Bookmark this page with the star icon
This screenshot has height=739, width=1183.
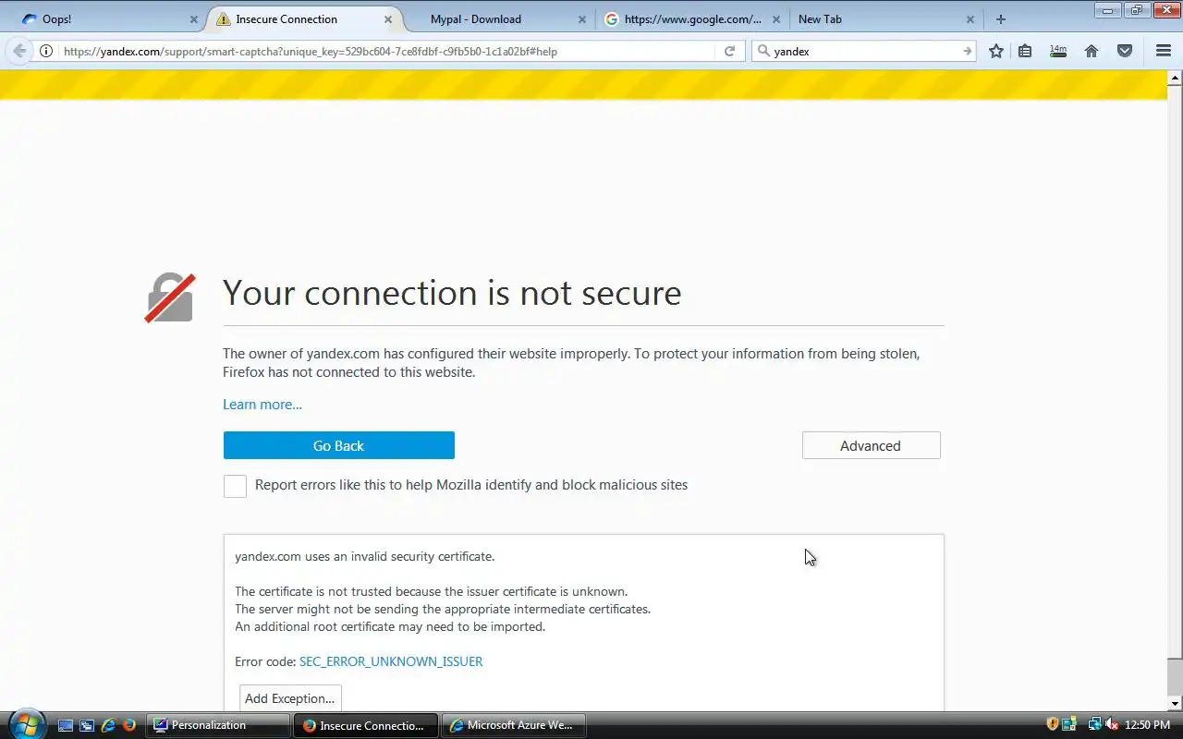(x=995, y=52)
